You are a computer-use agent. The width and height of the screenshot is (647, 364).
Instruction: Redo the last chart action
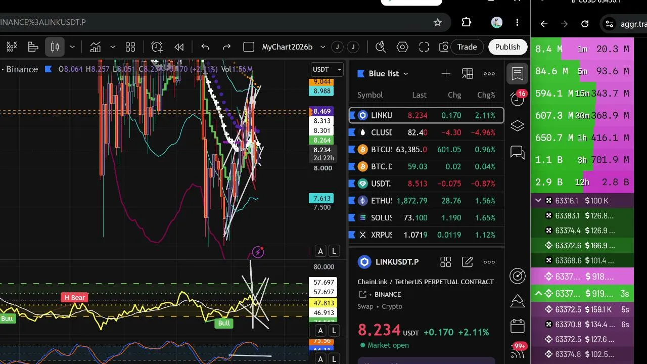[x=226, y=47]
